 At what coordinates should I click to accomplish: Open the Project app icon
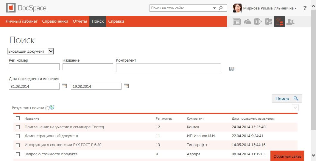[268, 21]
